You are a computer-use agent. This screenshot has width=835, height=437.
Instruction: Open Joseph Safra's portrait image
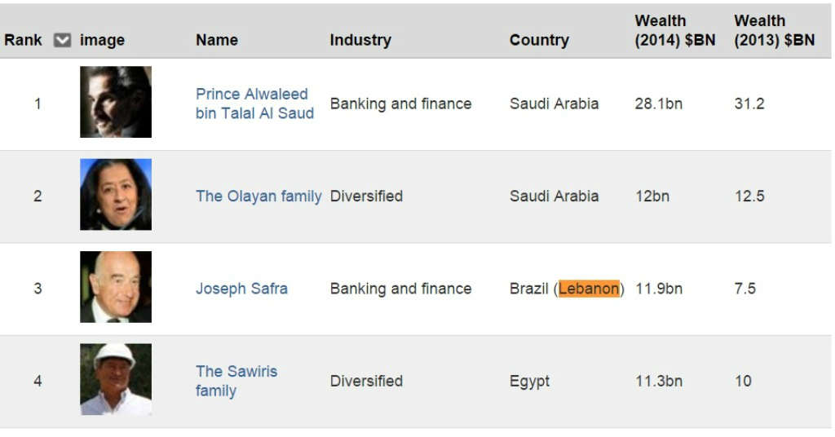coord(116,287)
